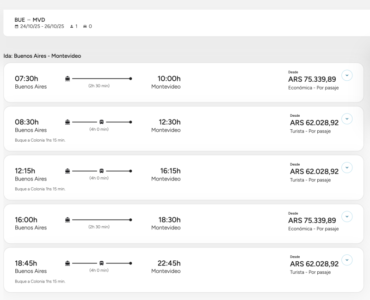
Task: Expand the 08:30h trip using its chevron
Action: click(347, 119)
